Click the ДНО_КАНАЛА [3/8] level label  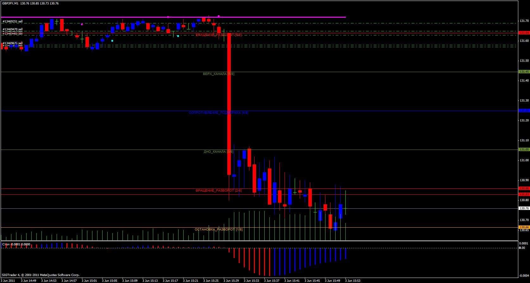click(x=218, y=152)
